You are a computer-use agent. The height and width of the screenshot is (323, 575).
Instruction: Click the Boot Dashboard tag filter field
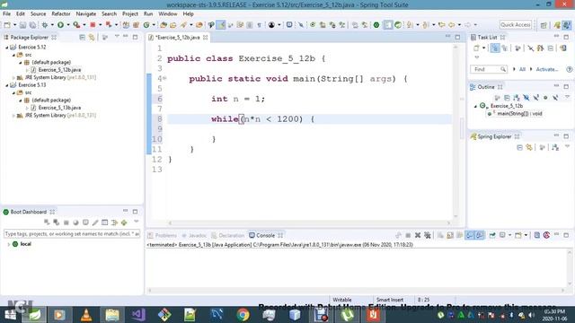point(72,233)
